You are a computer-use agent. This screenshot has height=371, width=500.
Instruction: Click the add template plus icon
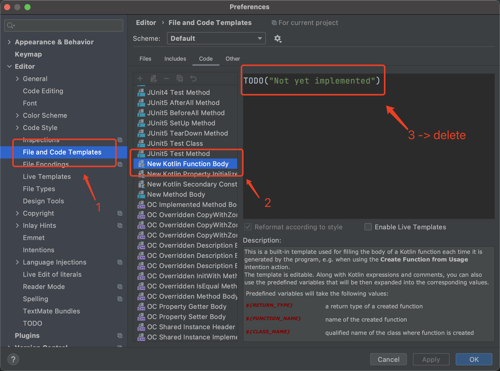tap(140, 78)
